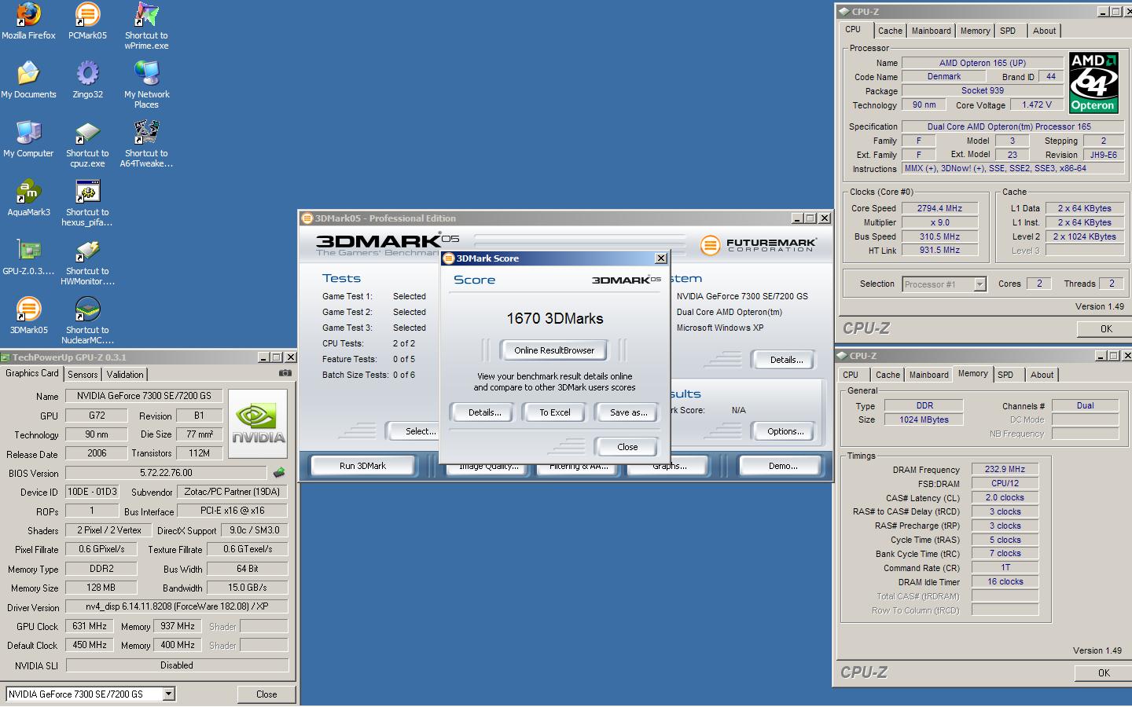Open the Cache tab in top CPU-Z window
The width and height of the screenshot is (1132, 707).
[890, 31]
